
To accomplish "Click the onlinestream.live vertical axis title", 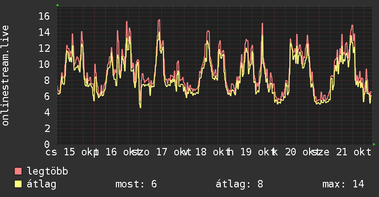I will (x=6, y=76).
